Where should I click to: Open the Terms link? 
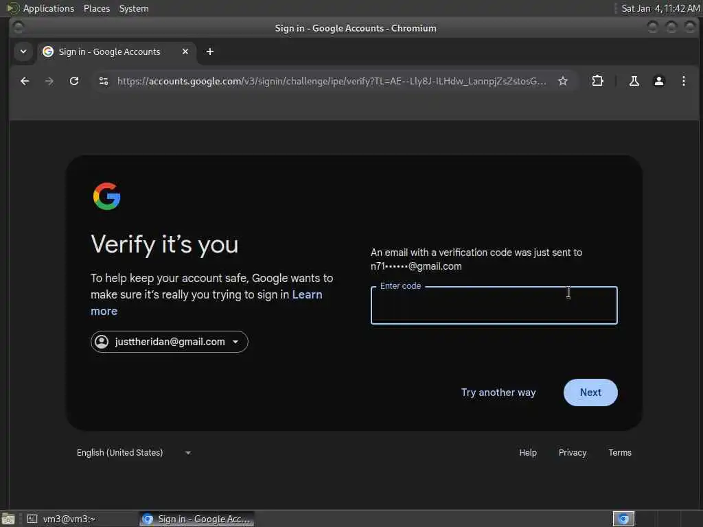(620, 453)
